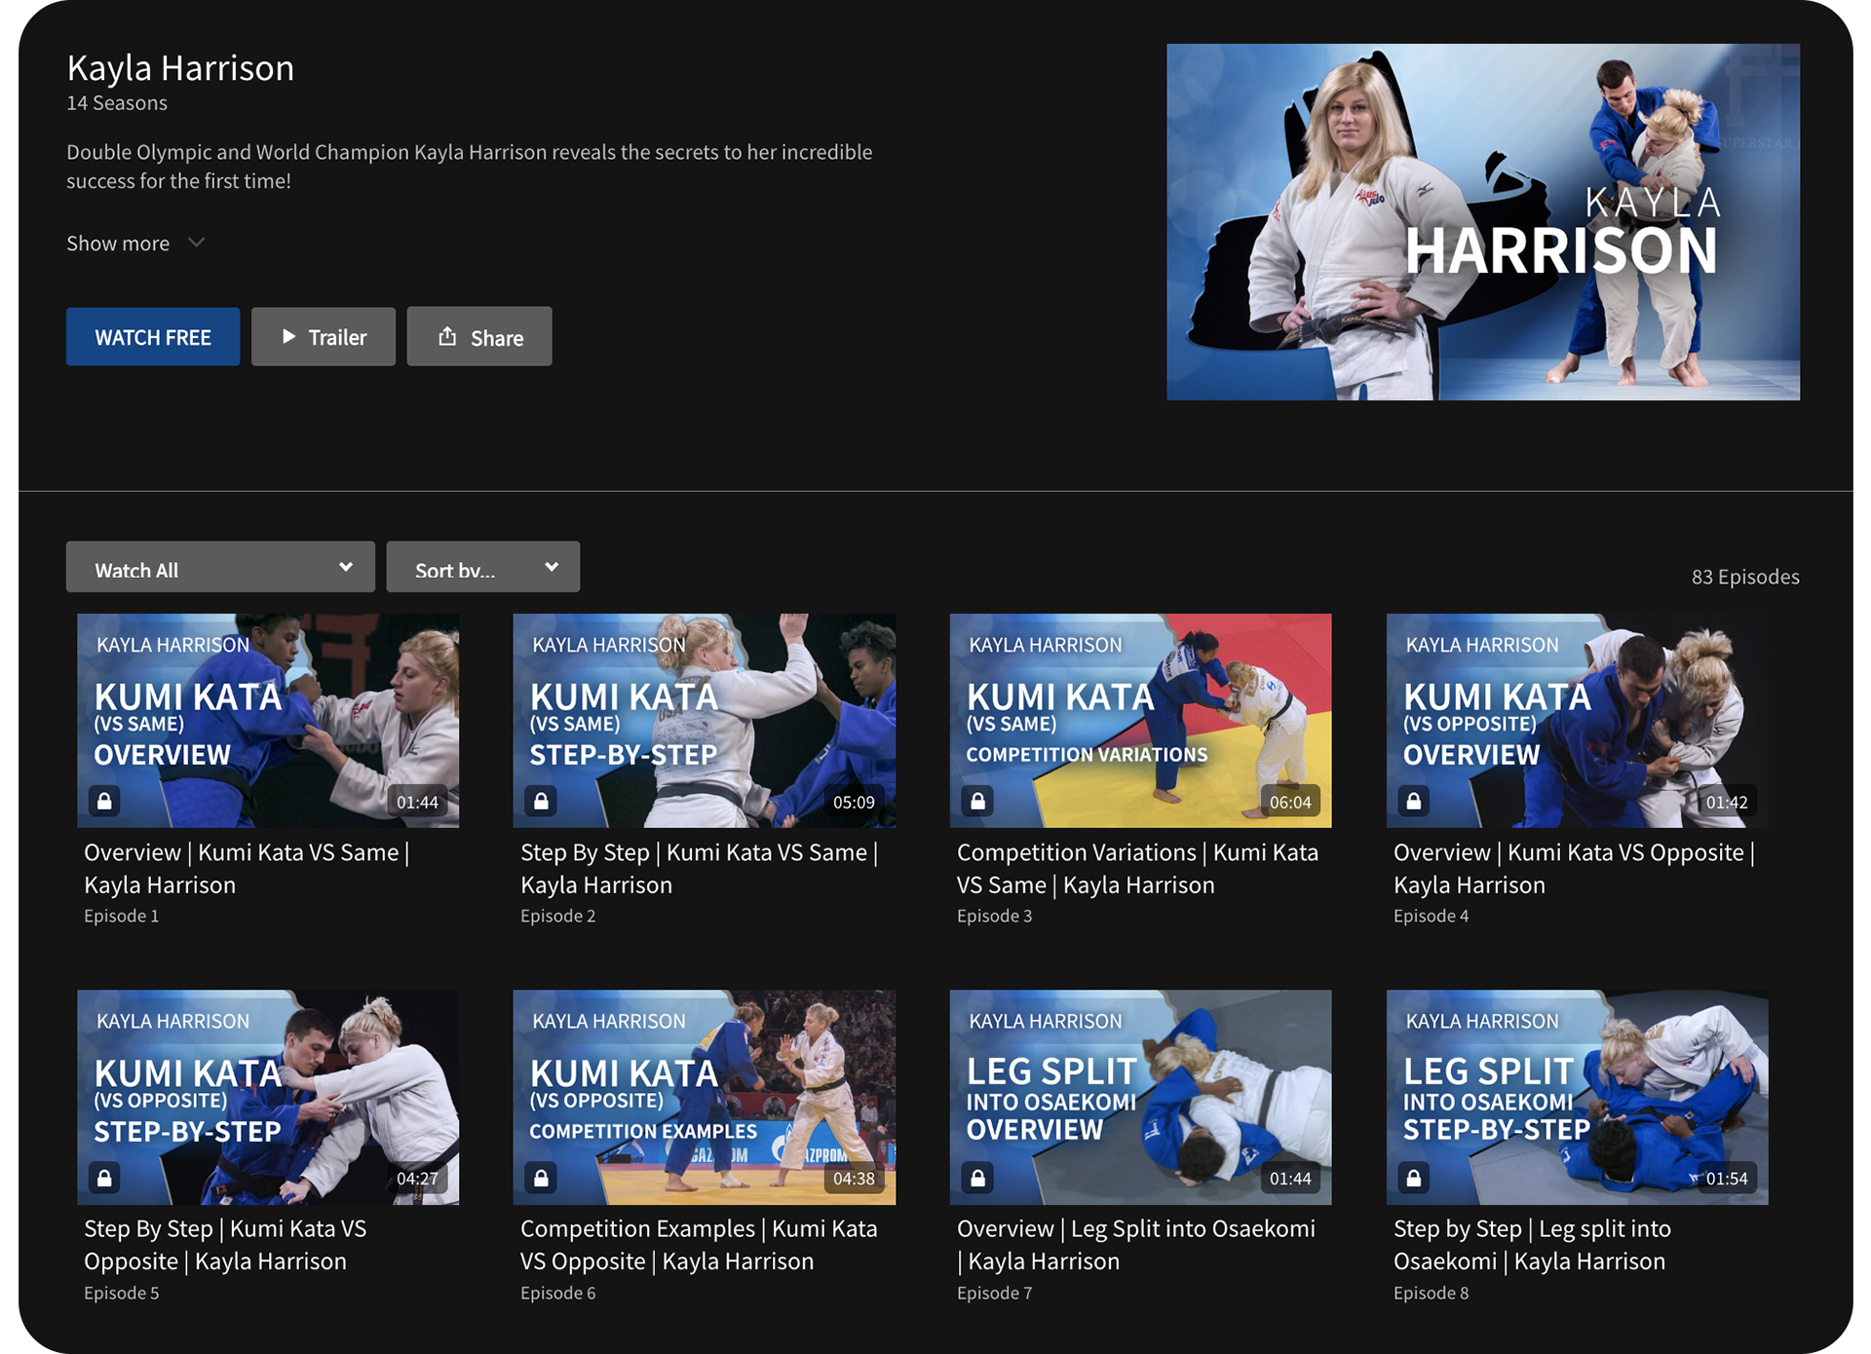1871x1354 pixels.
Task: Open Kumi Kata VS Same Overview thumbnail
Action: click(x=268, y=721)
